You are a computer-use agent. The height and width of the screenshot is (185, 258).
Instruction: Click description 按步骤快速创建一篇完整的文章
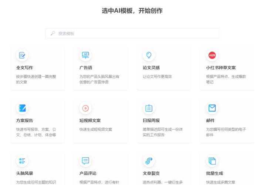36,79
